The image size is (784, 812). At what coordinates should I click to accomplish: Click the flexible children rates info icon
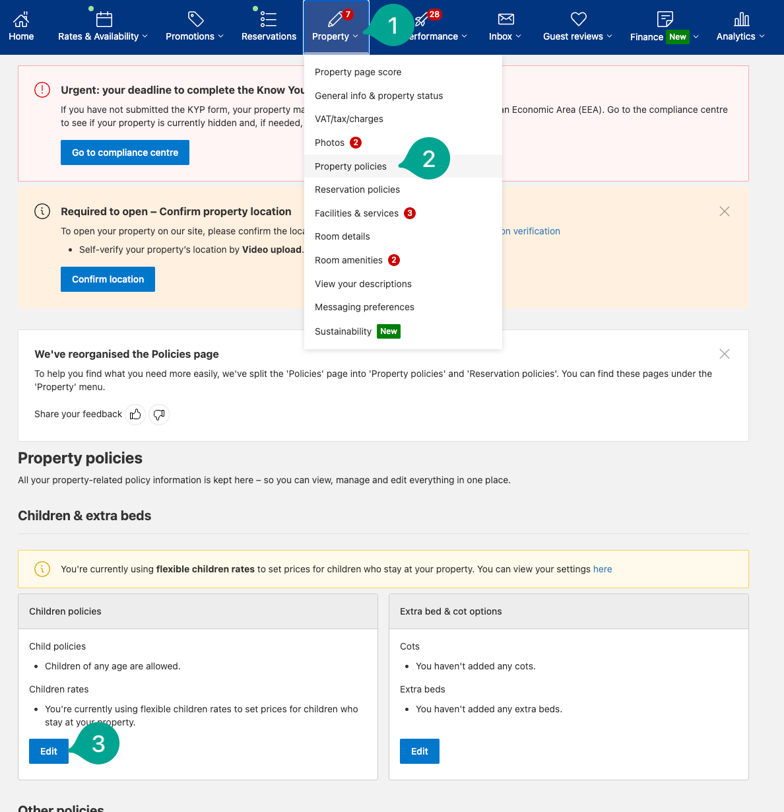pyautogui.click(x=42, y=569)
